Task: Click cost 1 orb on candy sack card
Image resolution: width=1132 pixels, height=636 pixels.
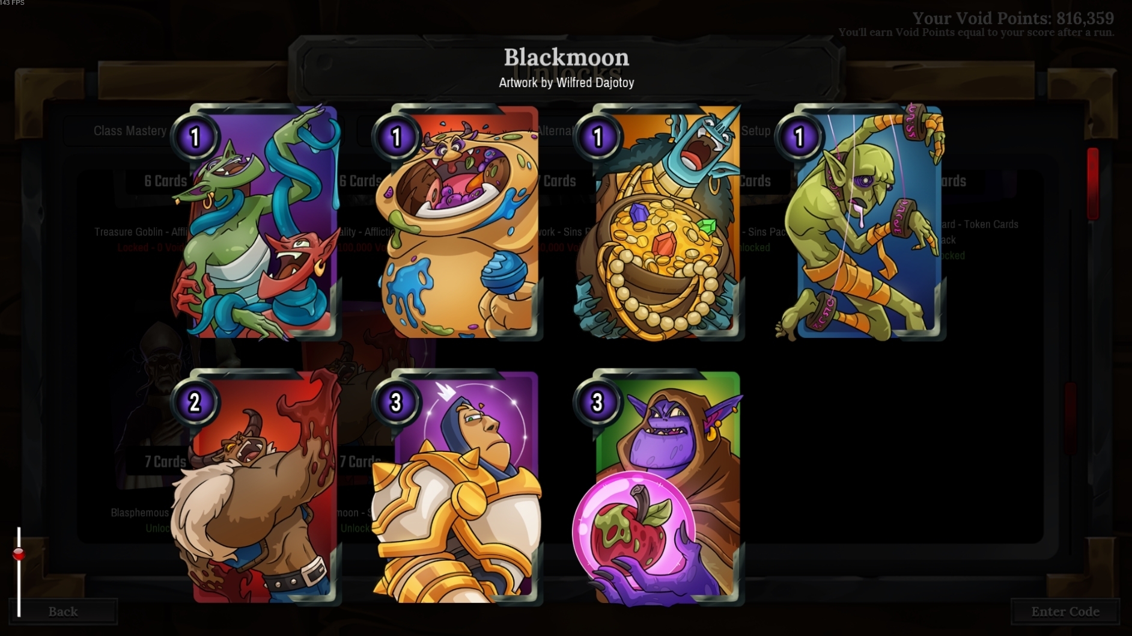Action: point(397,137)
